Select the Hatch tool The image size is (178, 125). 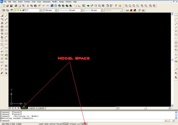coord(6,66)
